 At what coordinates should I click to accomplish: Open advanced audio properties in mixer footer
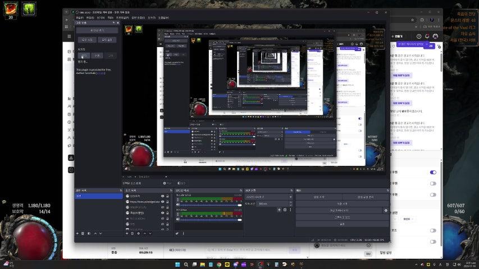pos(177,233)
